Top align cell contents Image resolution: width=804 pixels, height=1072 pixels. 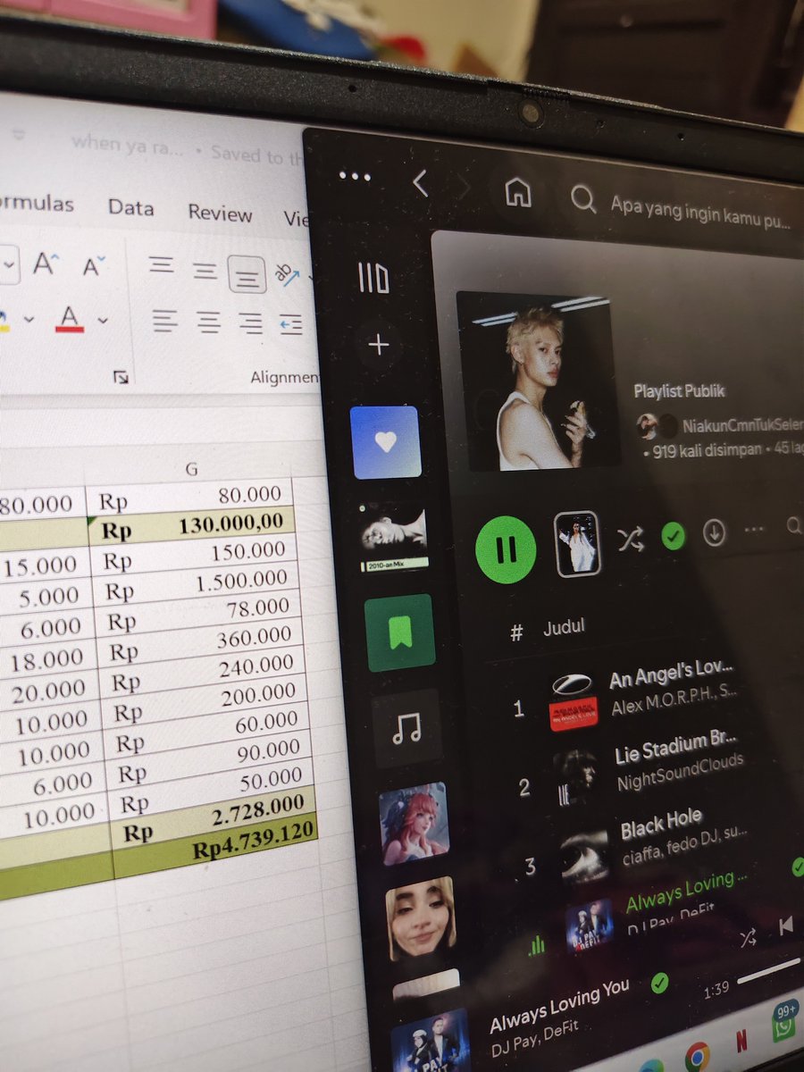pos(161,264)
